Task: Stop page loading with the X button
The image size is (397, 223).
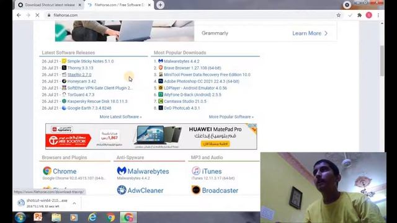Action: point(37,15)
